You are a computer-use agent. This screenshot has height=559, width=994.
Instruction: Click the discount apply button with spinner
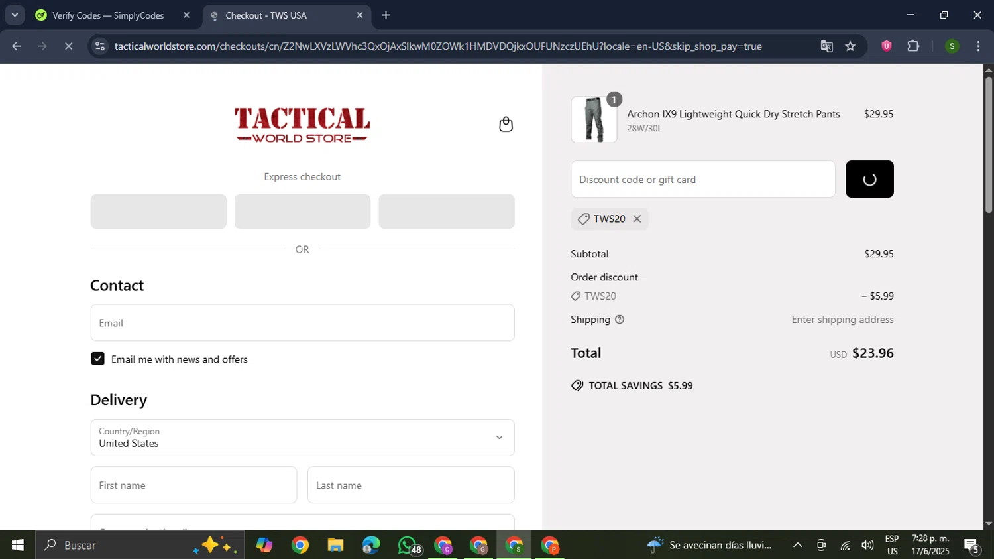(869, 179)
